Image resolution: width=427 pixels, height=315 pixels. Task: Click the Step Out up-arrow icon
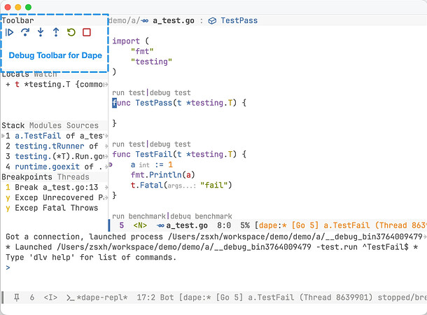56,32
